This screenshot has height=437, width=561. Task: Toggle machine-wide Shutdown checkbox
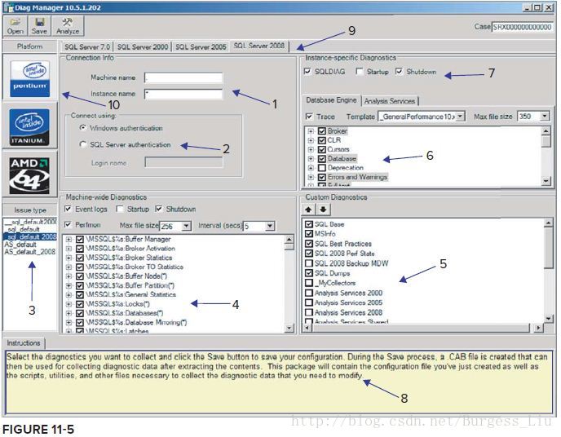[159, 209]
